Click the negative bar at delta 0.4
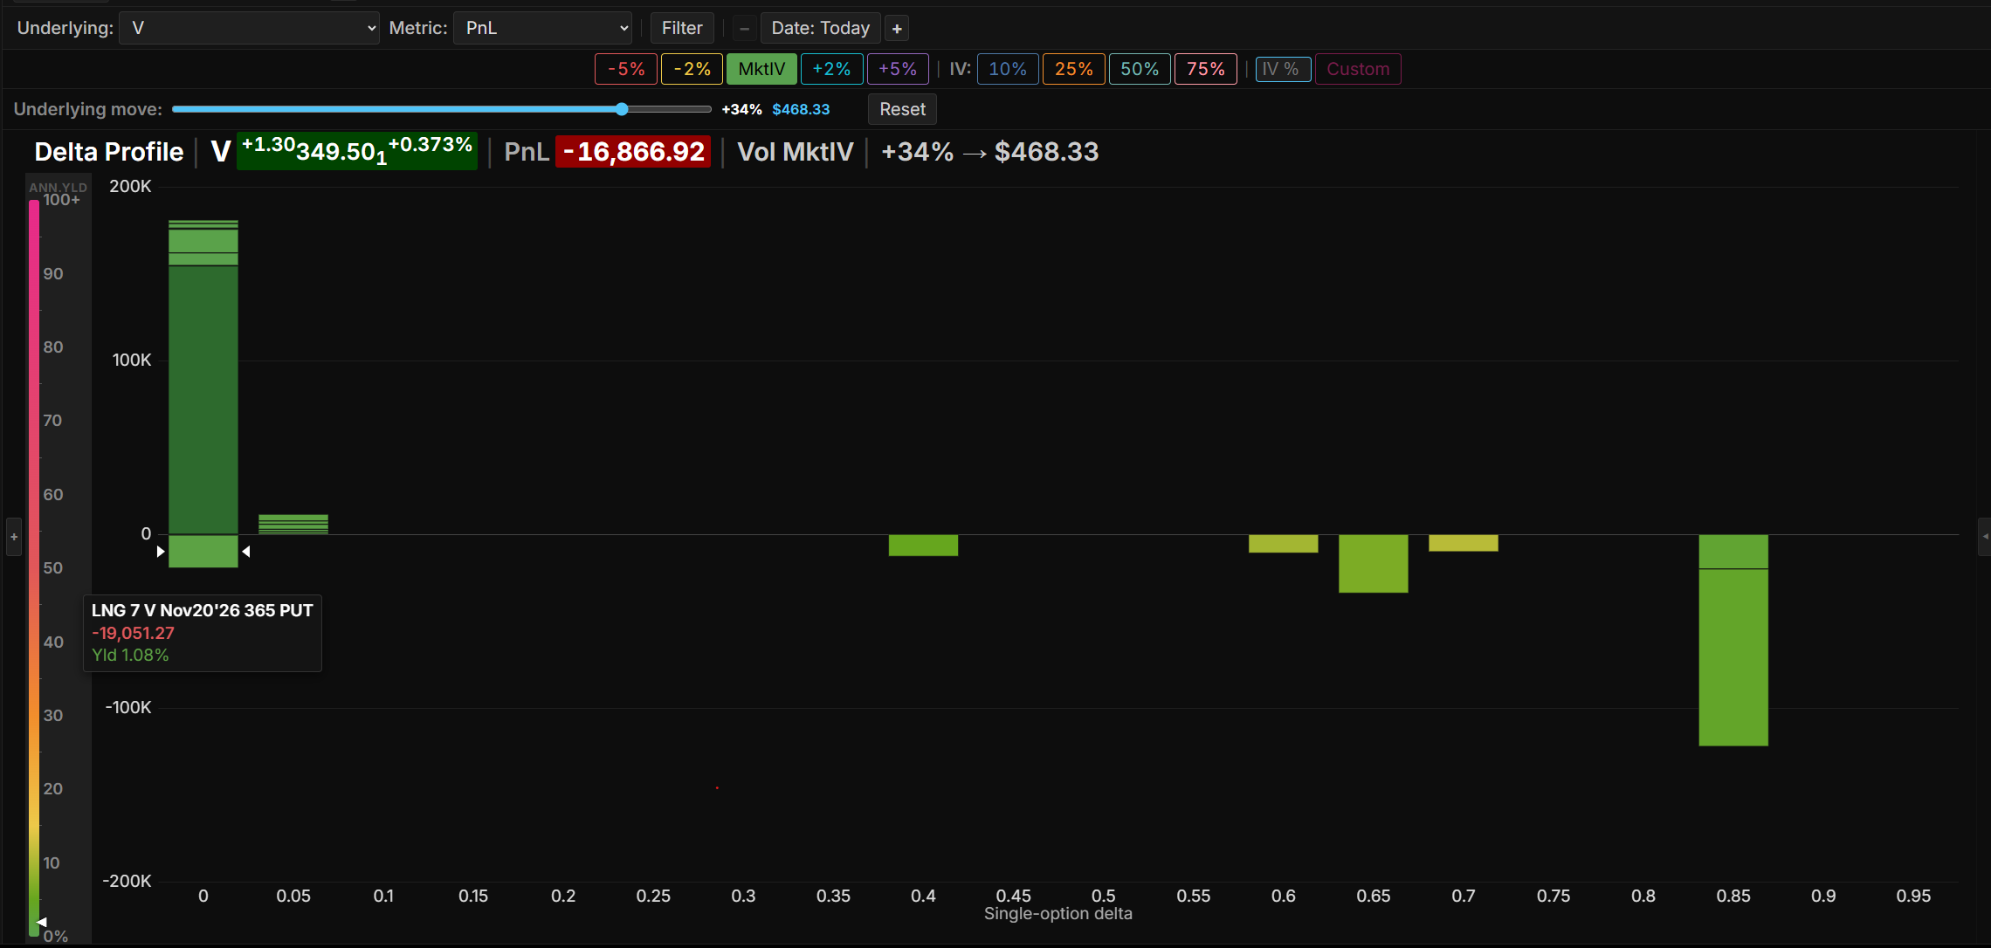The image size is (1991, 948). (x=923, y=545)
